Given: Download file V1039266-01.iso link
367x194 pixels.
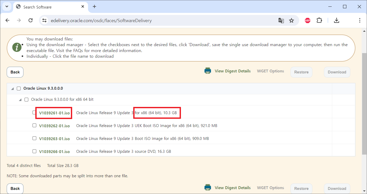Looking at the screenshot, I should (54, 151).
